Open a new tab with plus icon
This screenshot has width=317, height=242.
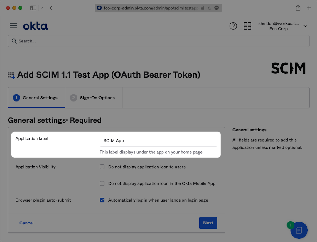309,8
